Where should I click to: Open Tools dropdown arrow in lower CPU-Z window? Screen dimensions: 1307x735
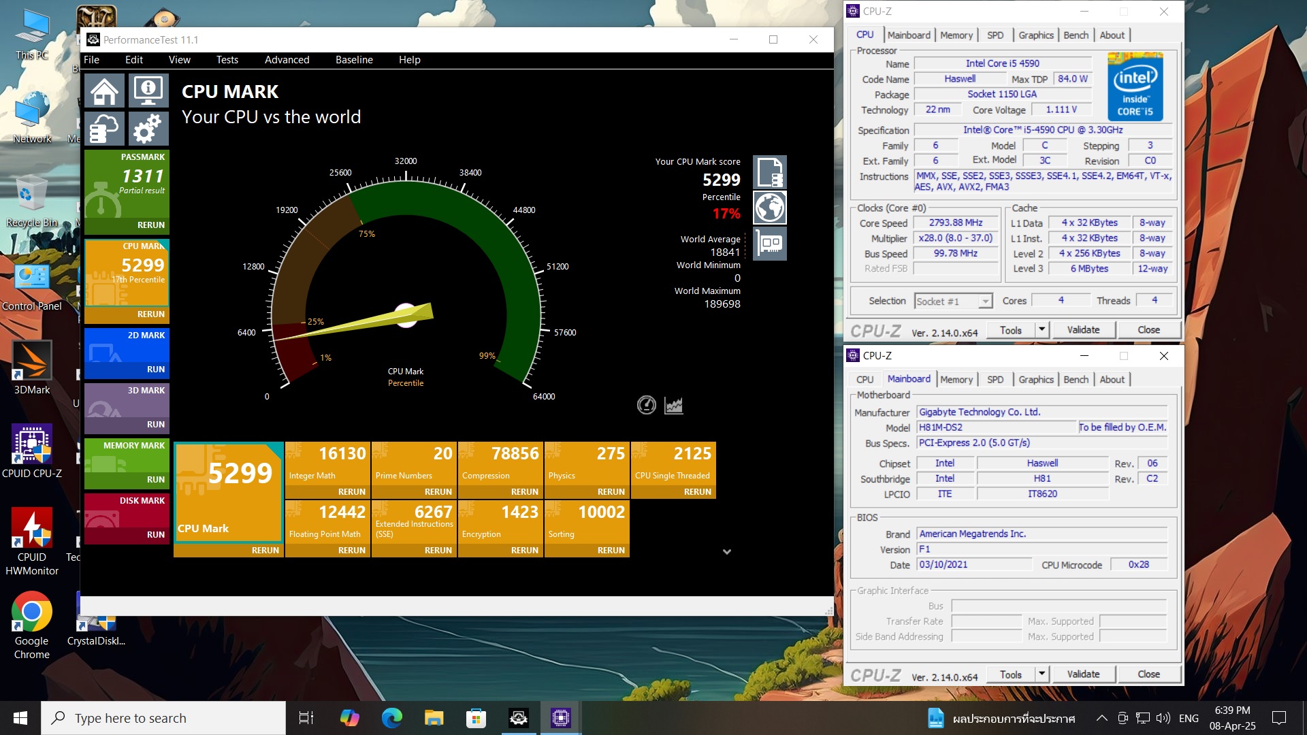click(1042, 674)
